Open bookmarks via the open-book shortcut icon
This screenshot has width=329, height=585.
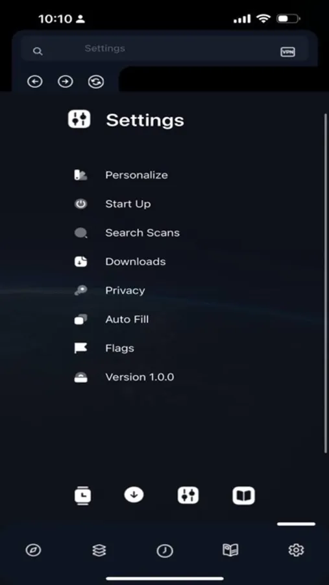pyautogui.click(x=244, y=496)
